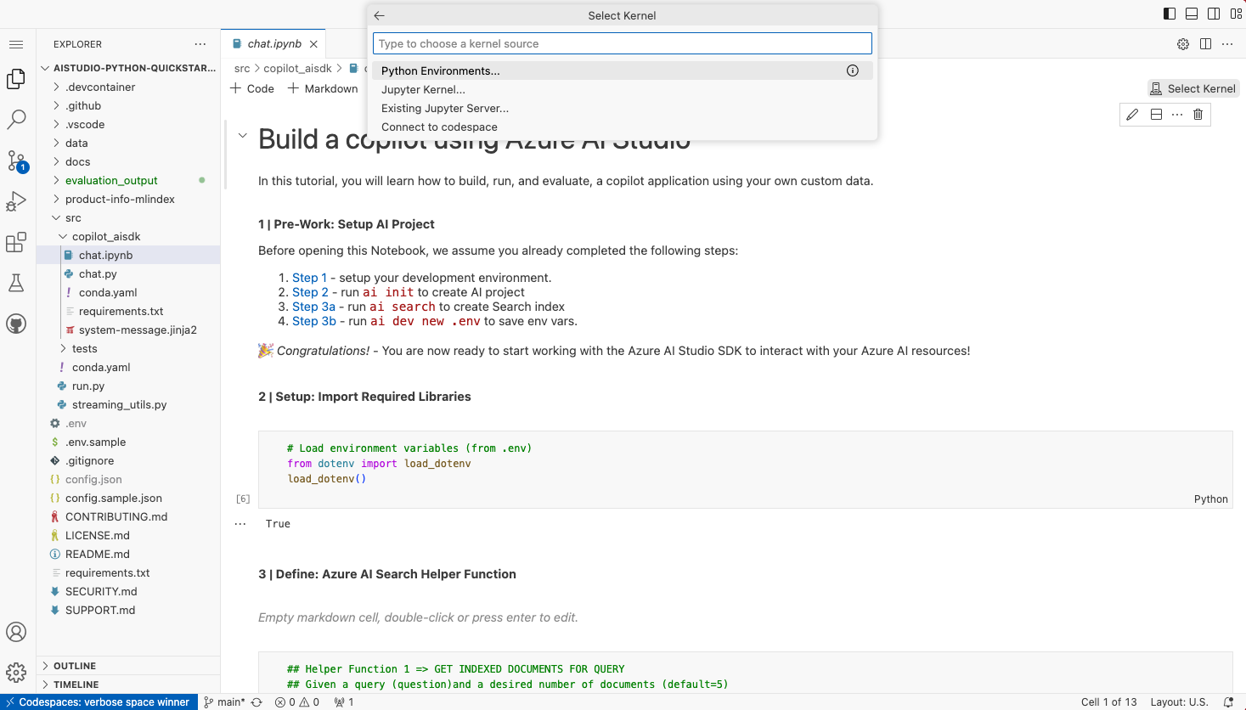The width and height of the screenshot is (1246, 710).
Task: Customize layout from title bar
Action: click(x=1236, y=14)
